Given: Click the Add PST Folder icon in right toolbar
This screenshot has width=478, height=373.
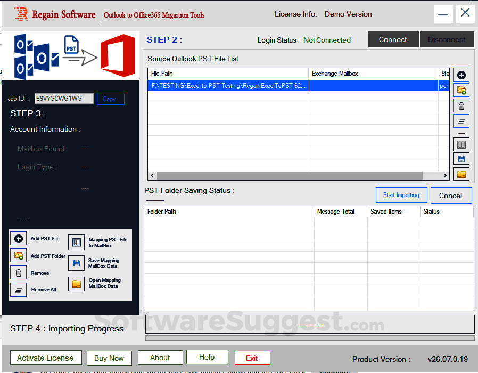Looking at the screenshot, I should click(461, 91).
